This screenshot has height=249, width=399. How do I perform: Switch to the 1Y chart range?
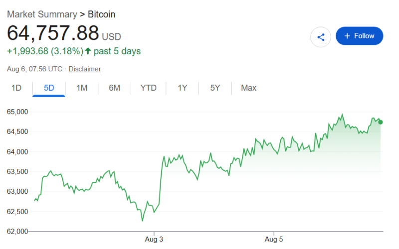click(x=182, y=88)
